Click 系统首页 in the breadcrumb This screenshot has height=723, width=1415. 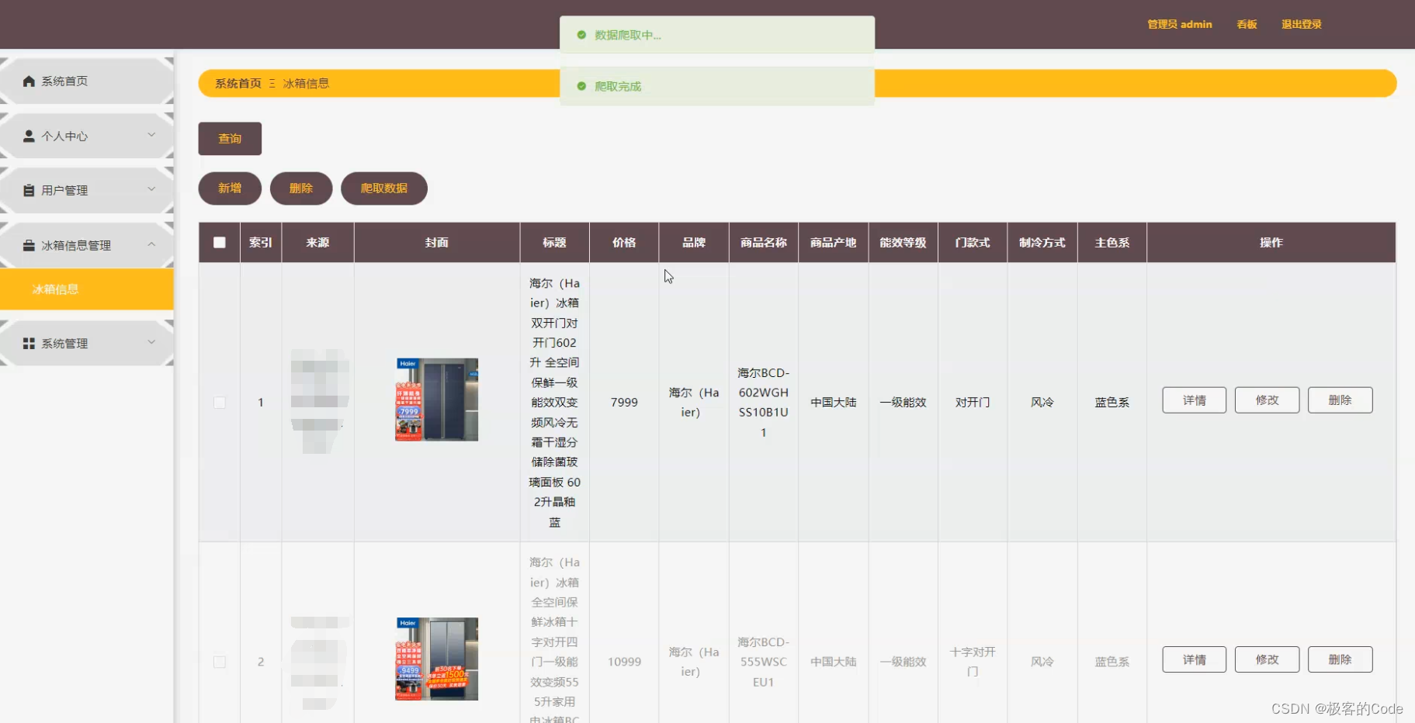point(238,83)
